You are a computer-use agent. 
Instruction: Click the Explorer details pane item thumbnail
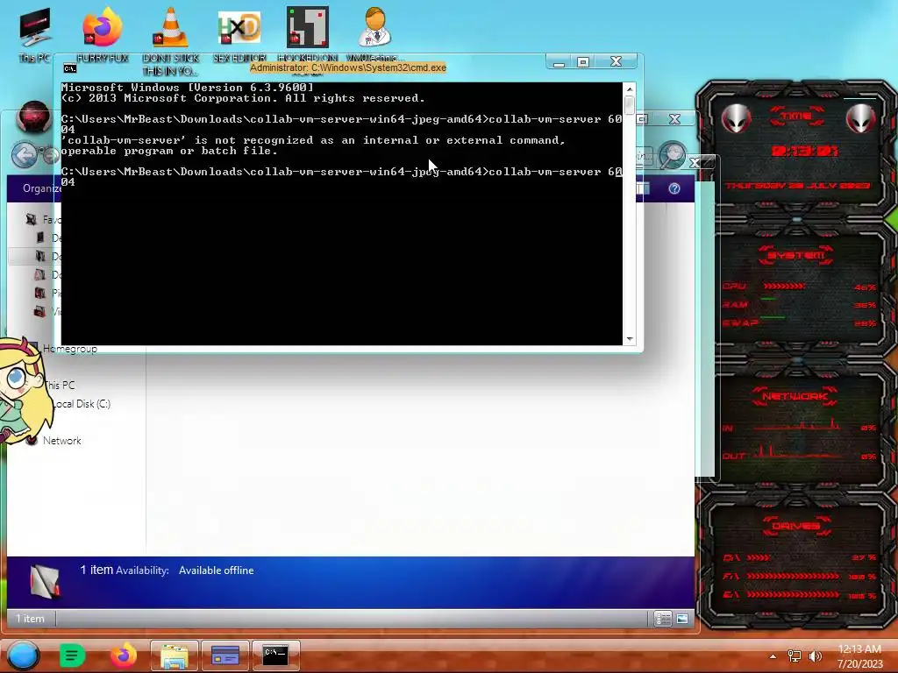(x=44, y=581)
